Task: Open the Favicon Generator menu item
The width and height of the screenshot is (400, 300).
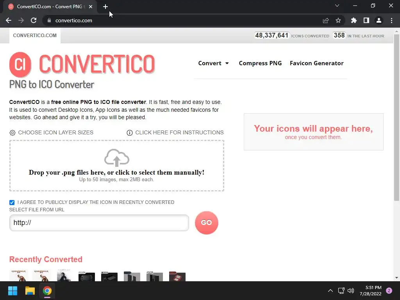Action: click(316, 63)
